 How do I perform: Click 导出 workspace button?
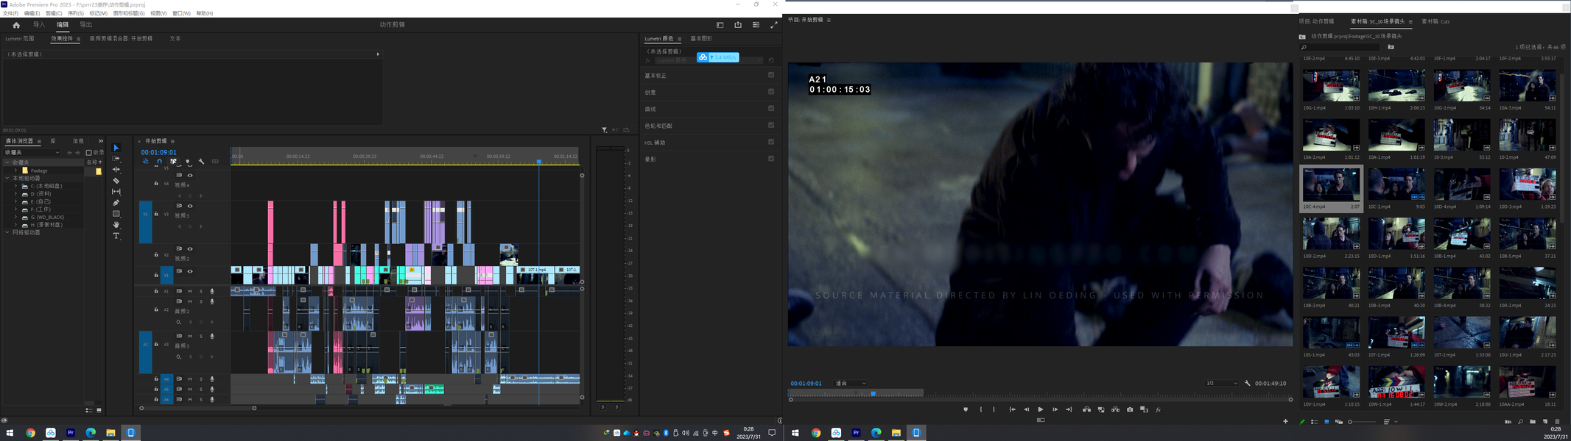click(x=86, y=25)
